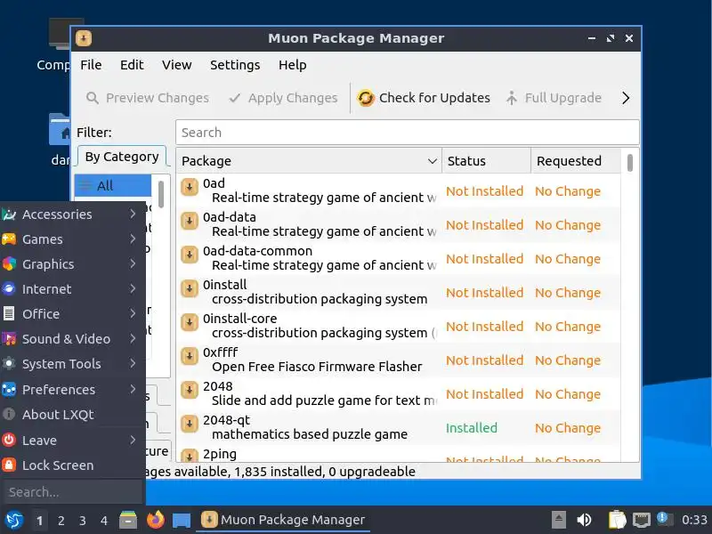712x534 pixels.
Task: Click the package icon for 0ad
Action: point(190,187)
